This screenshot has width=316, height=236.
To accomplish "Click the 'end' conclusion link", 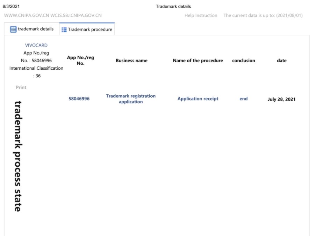I will point(243,99).
